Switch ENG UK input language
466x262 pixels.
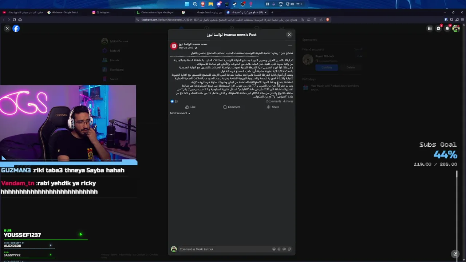click(281, 4)
